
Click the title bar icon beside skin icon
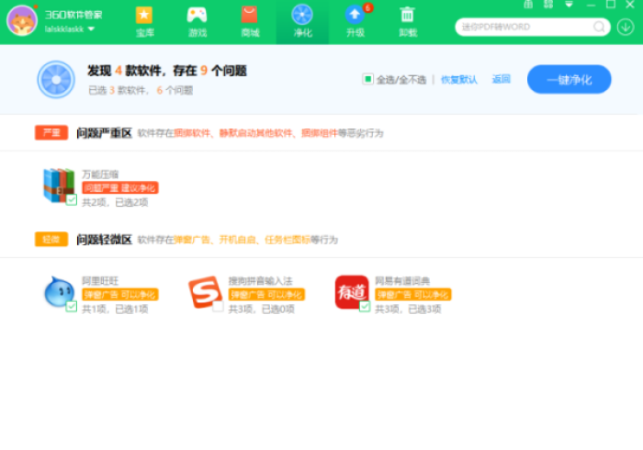548,5
